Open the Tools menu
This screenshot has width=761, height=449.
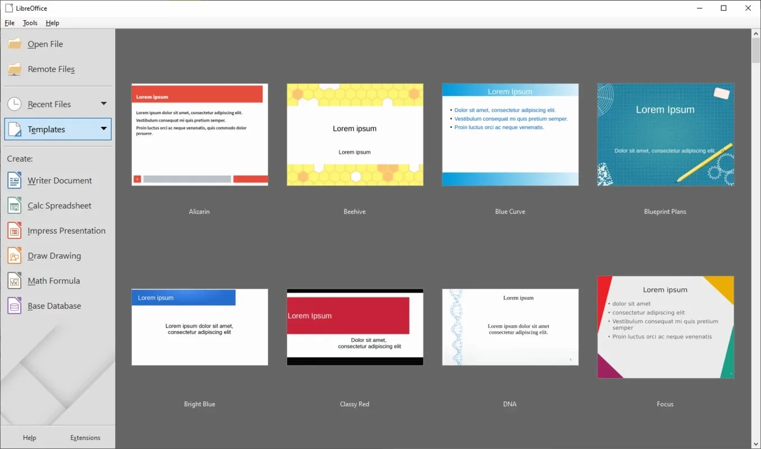coord(30,23)
